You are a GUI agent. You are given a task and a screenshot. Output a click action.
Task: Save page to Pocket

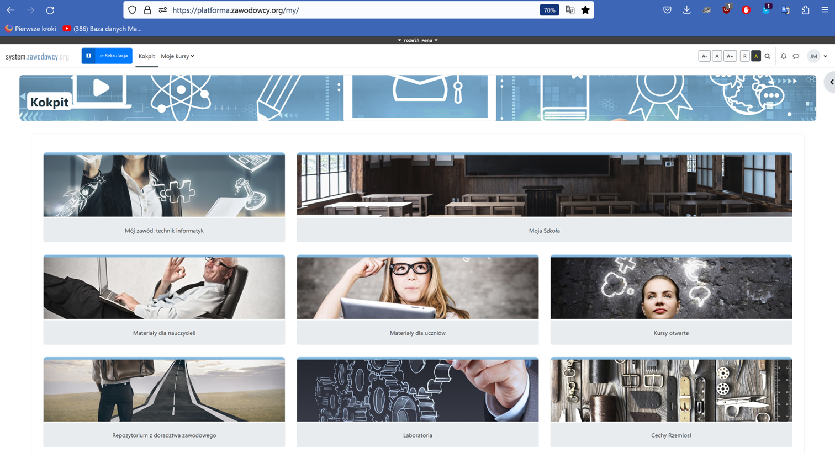(x=667, y=10)
